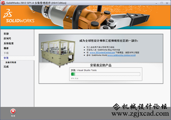
Task: Open the www.solidworks.com/swworld link
Action: 122,55
